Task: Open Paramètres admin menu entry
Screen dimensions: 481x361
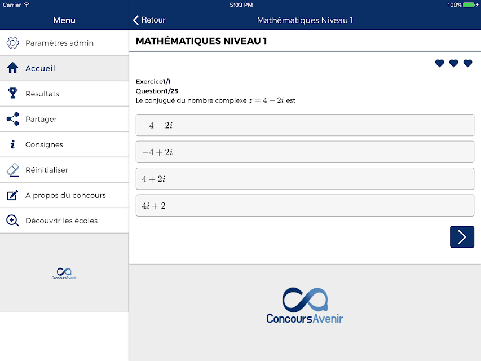Action: (x=64, y=43)
